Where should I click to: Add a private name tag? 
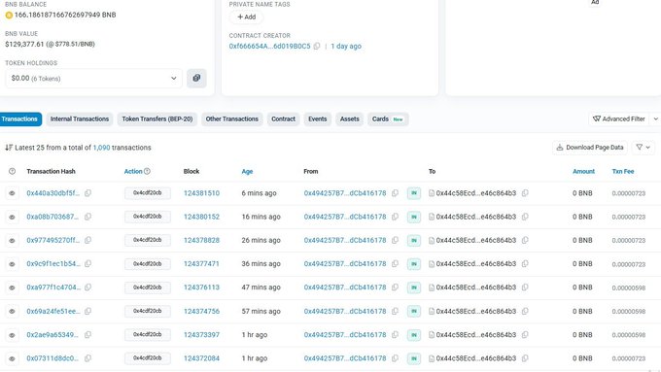pyautogui.click(x=247, y=17)
